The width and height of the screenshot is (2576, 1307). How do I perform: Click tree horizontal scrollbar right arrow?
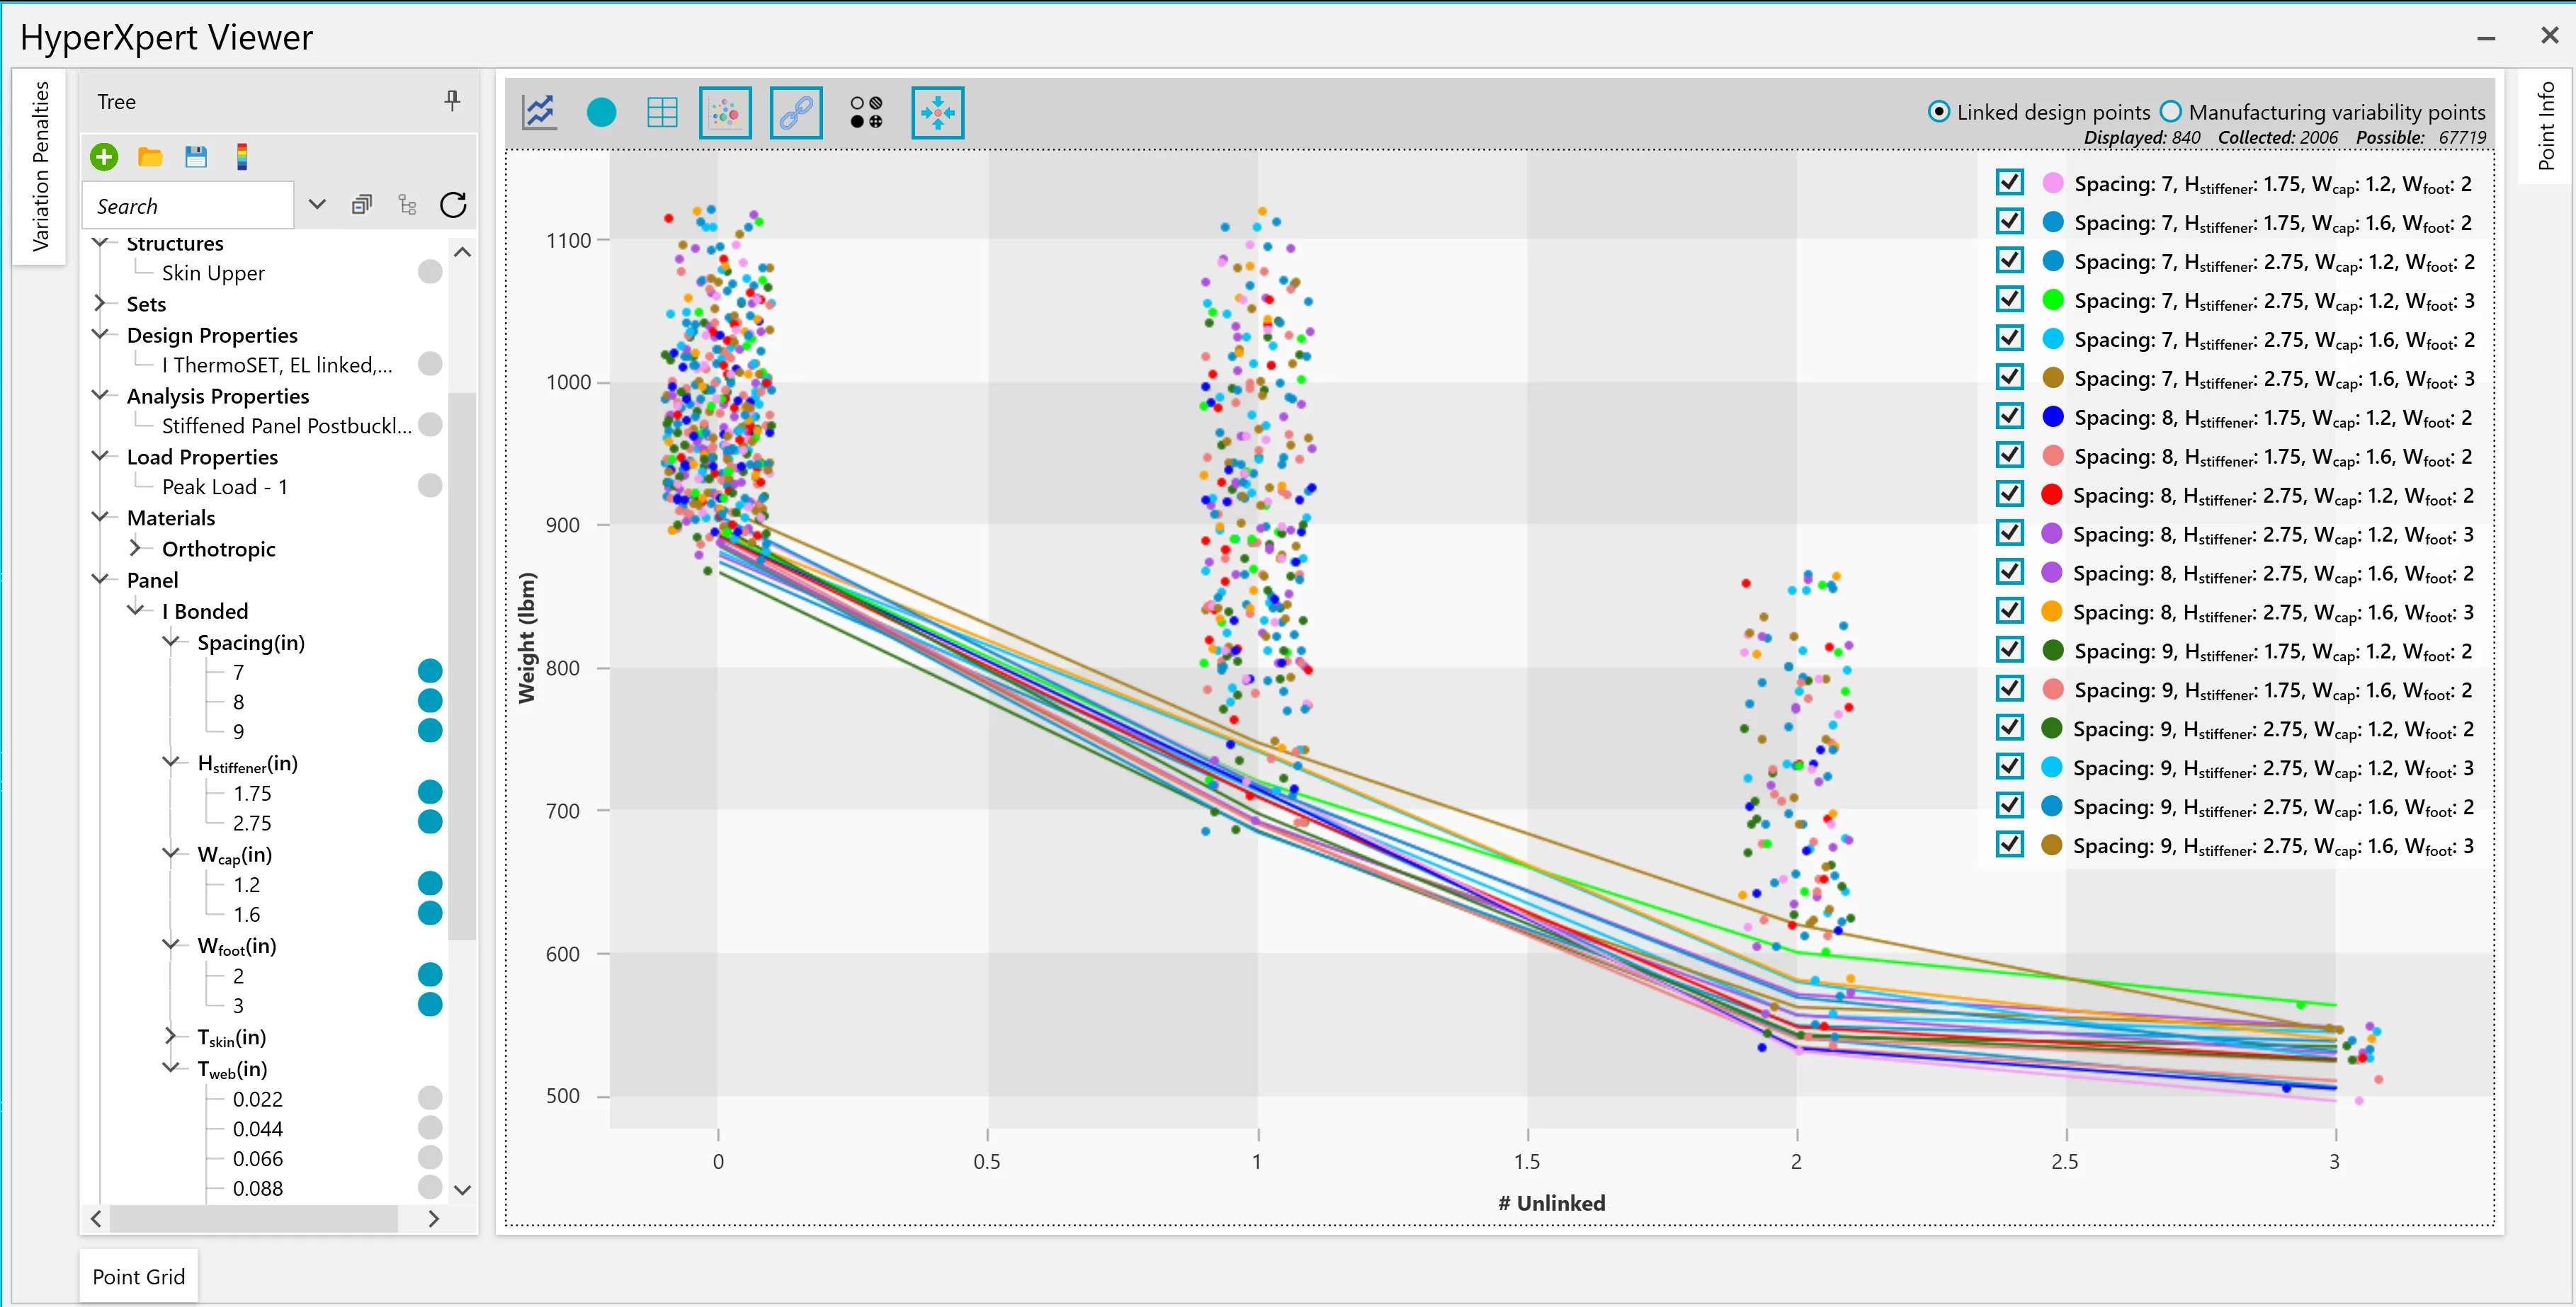(433, 1218)
